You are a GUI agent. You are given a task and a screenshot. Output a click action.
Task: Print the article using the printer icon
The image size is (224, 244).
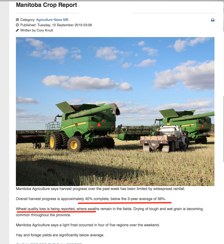click(x=213, y=20)
